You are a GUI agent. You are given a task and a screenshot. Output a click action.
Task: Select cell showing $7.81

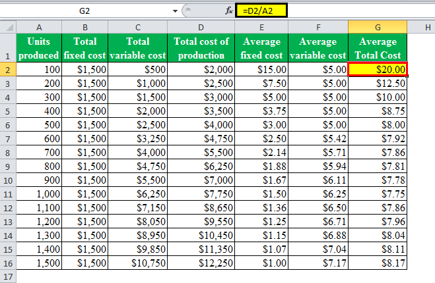tap(378, 166)
